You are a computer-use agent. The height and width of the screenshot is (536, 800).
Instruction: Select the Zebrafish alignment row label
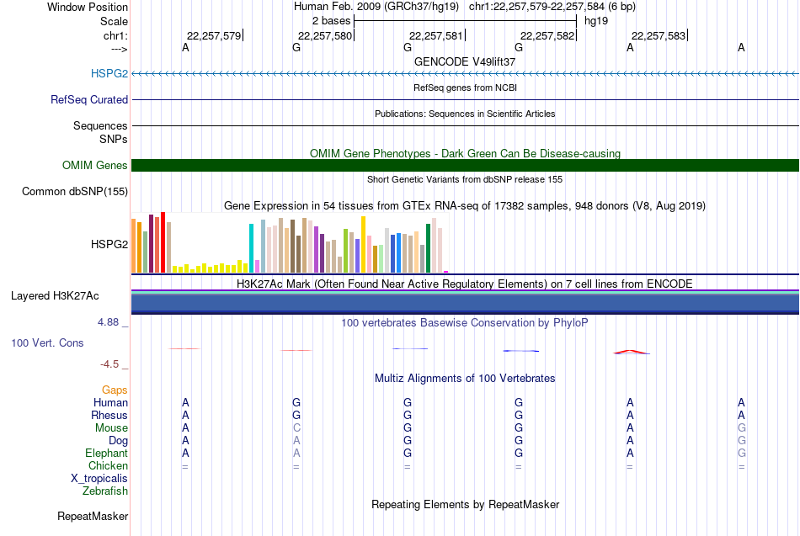[105, 491]
